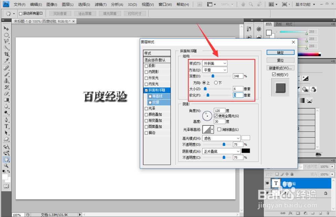Open the 样式 dropdown showing 外斜面
The height and width of the screenshot is (217, 336).
pyautogui.click(x=214, y=63)
